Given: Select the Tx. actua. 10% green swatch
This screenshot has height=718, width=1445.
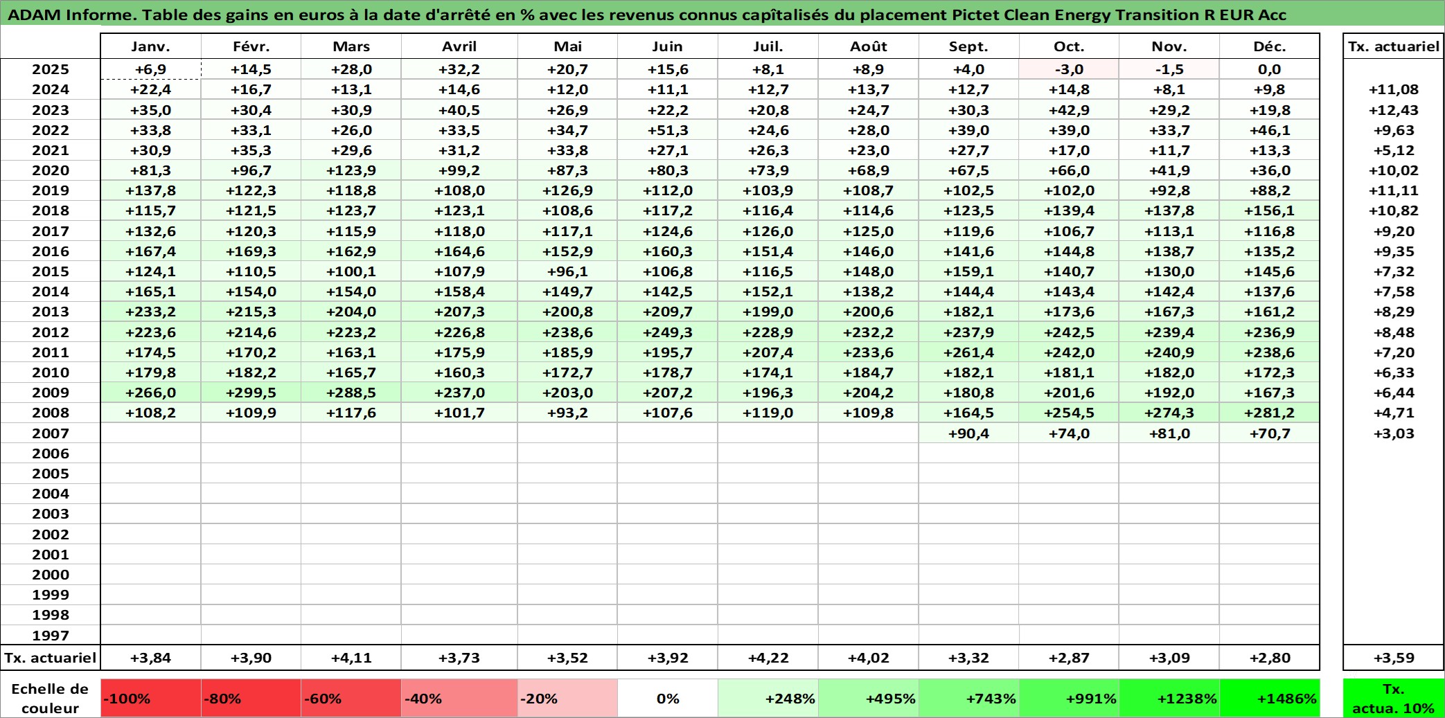Looking at the screenshot, I should point(1394,698).
